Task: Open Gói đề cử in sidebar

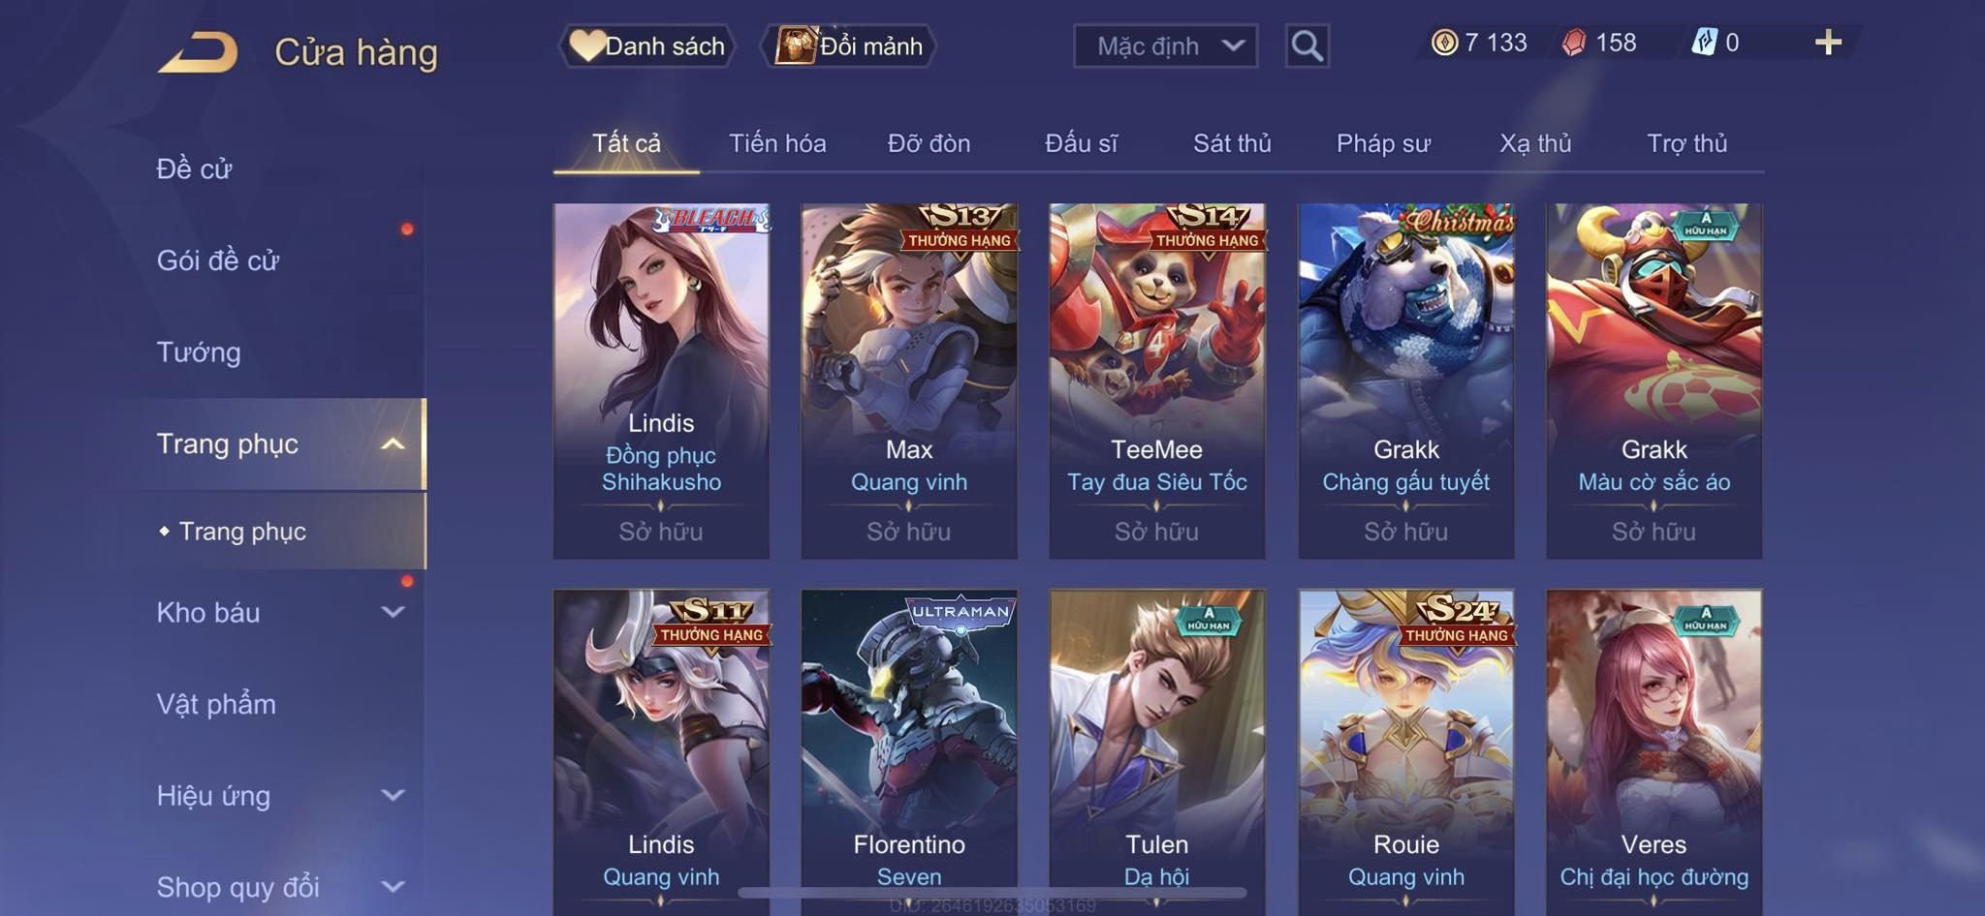Action: tap(218, 260)
